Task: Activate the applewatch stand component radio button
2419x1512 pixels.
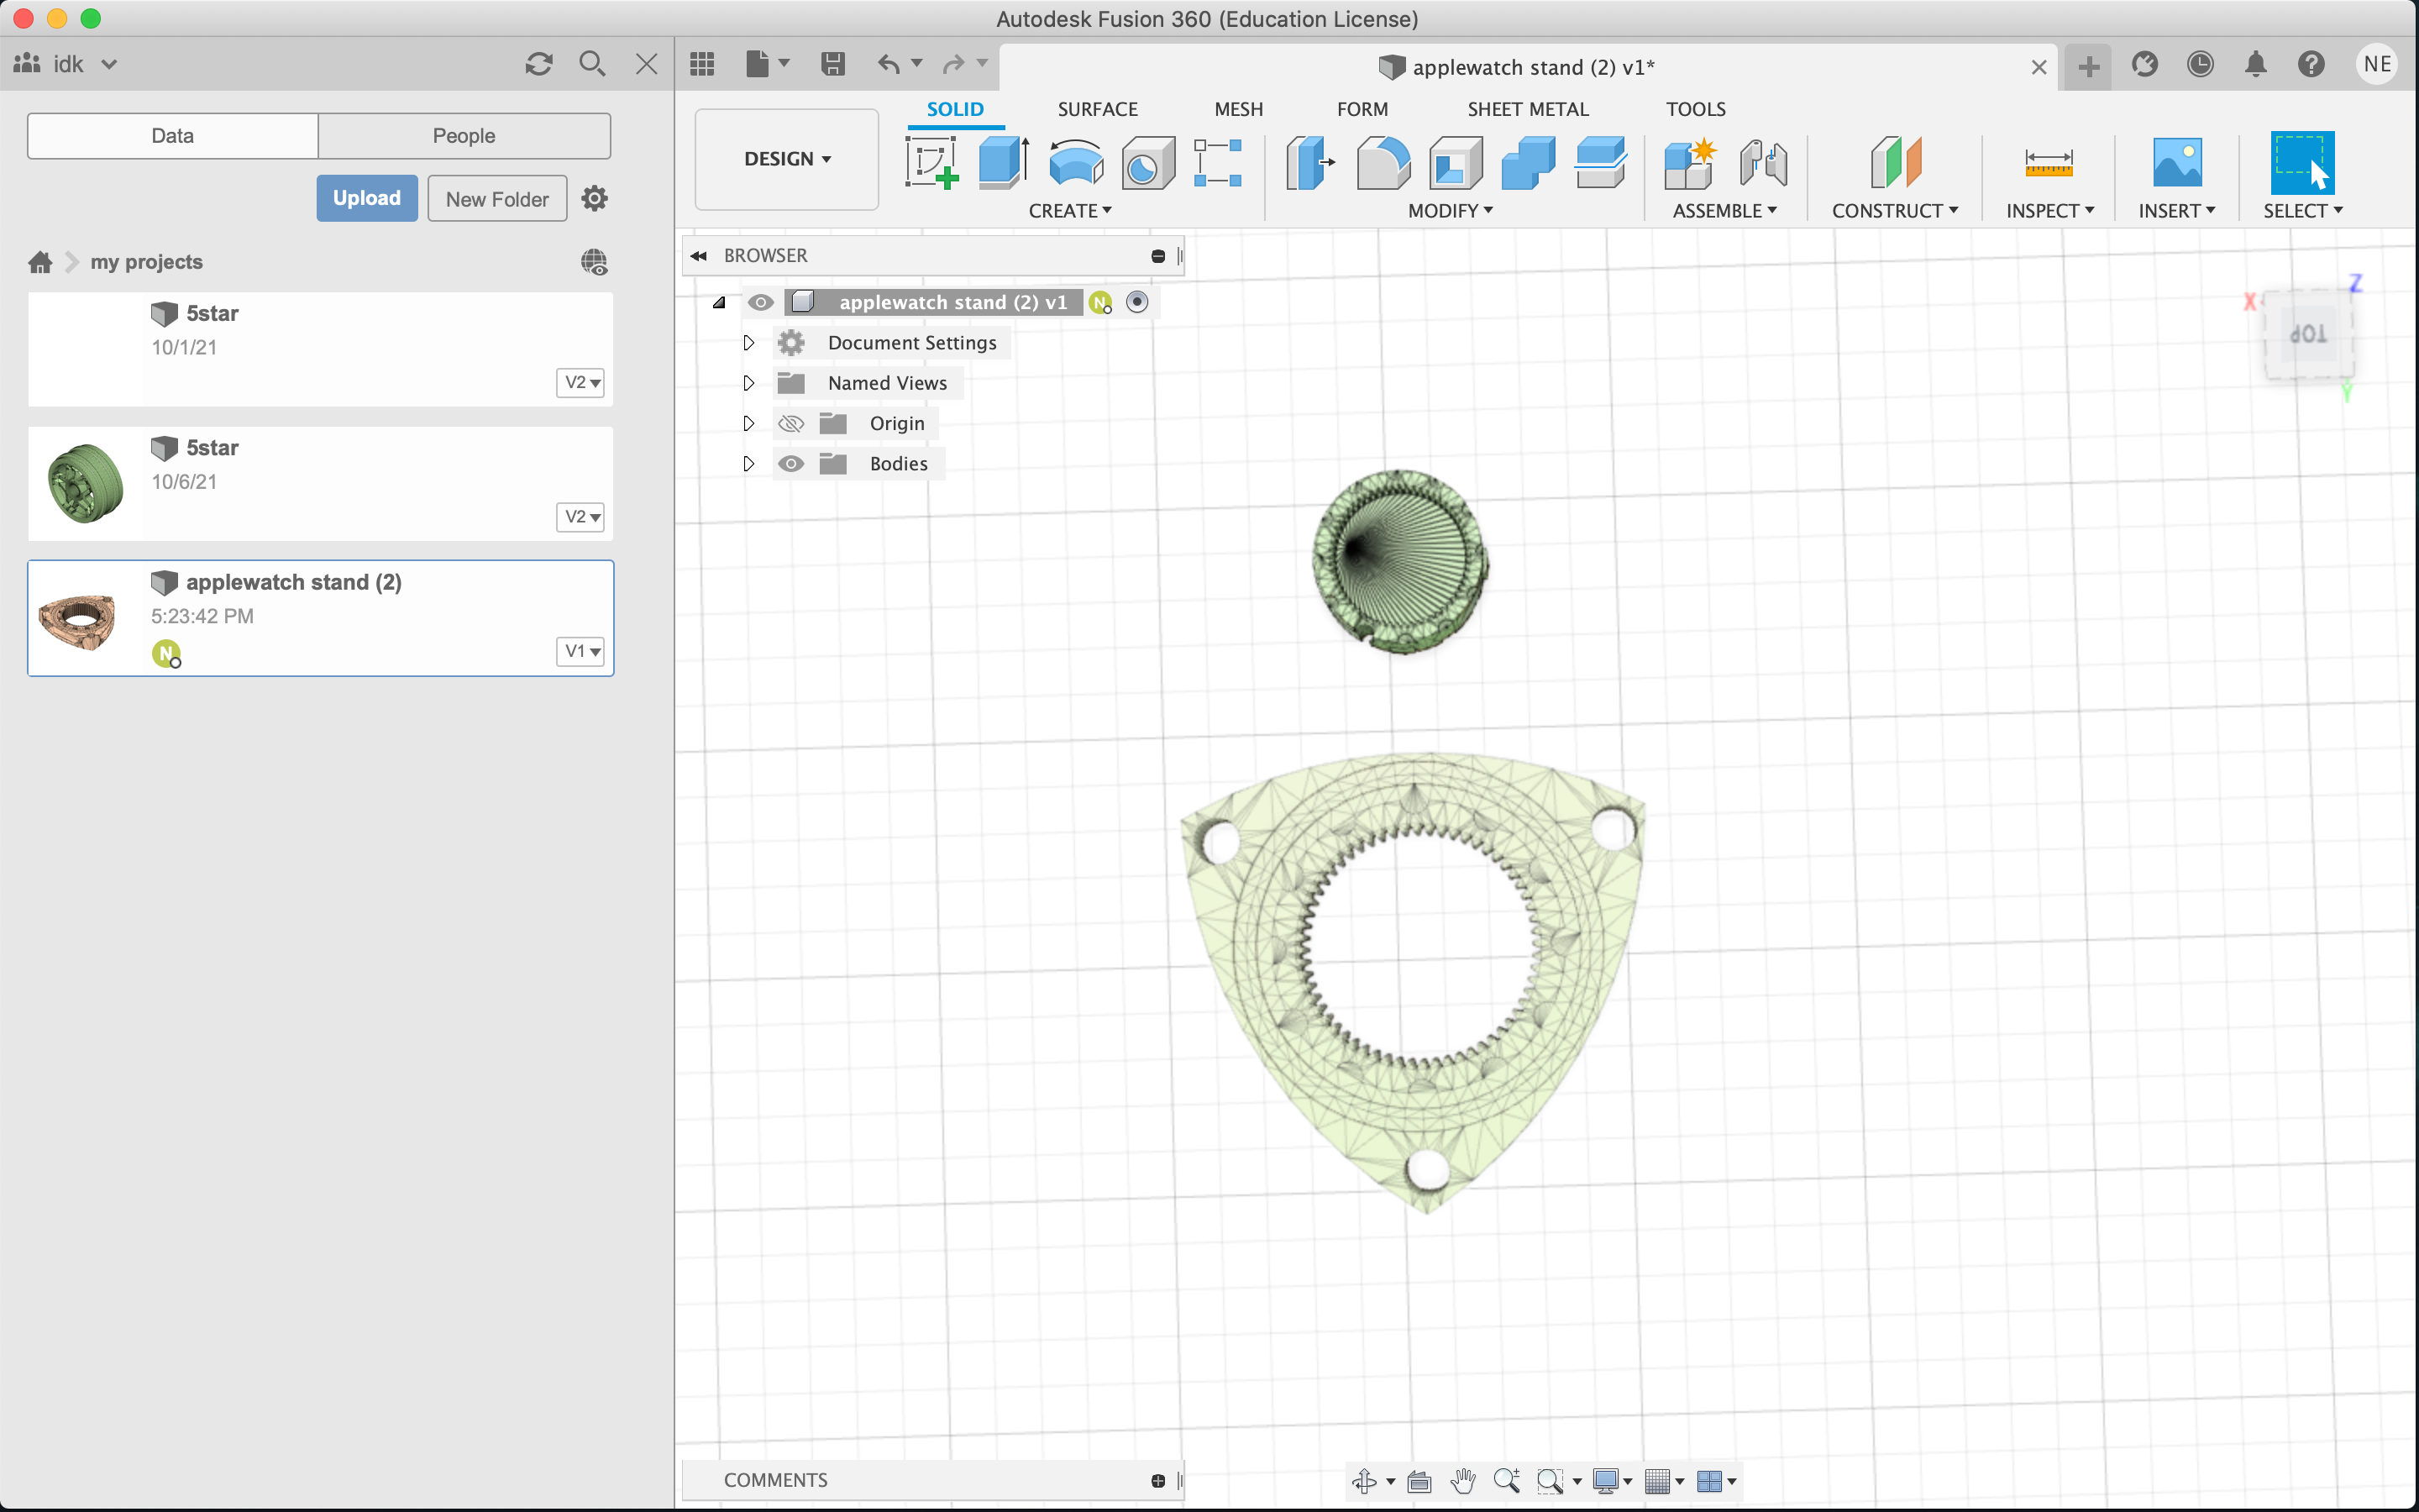Action: tap(1136, 302)
